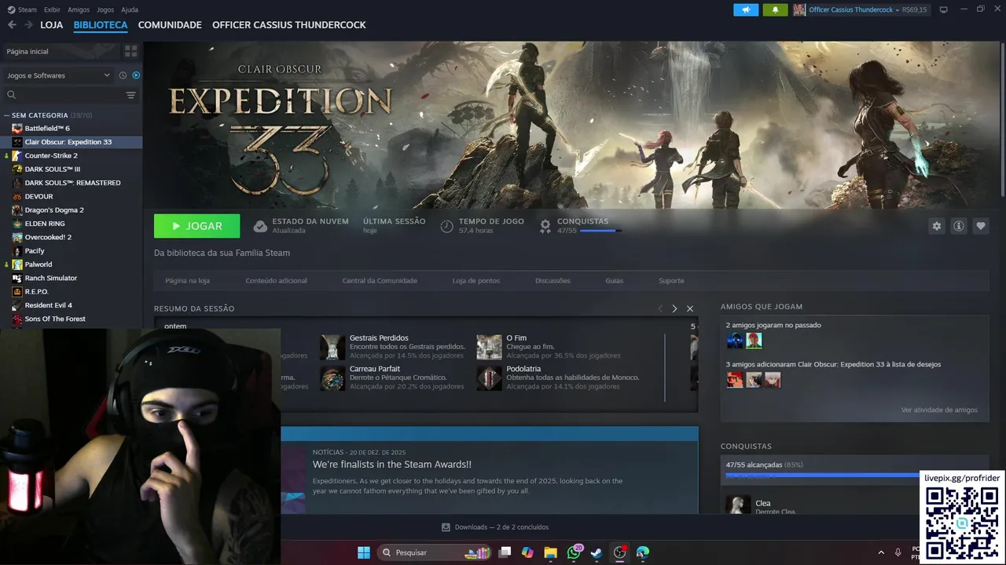Open the Windows Start button
The height and width of the screenshot is (565, 1006).
pyautogui.click(x=364, y=552)
